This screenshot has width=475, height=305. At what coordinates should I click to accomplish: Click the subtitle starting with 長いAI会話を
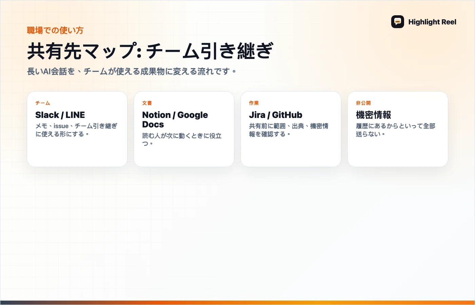132,72
